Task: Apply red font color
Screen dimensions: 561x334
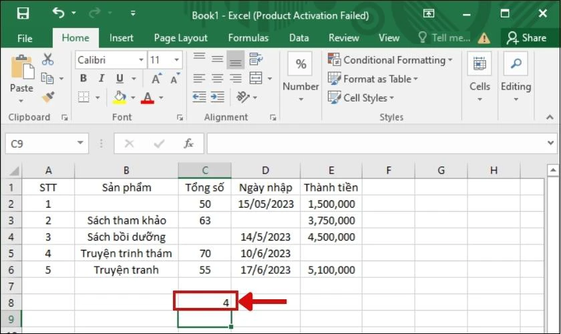Action: click(x=148, y=97)
